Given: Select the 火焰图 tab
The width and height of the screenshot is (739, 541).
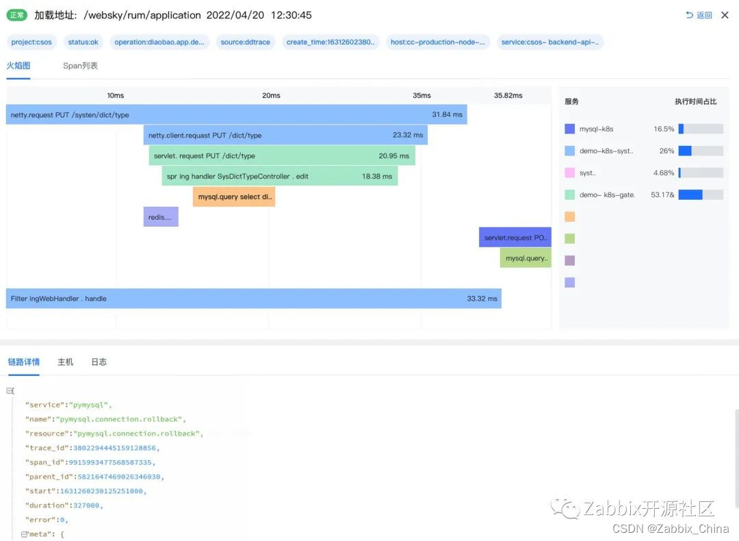Looking at the screenshot, I should pos(18,66).
